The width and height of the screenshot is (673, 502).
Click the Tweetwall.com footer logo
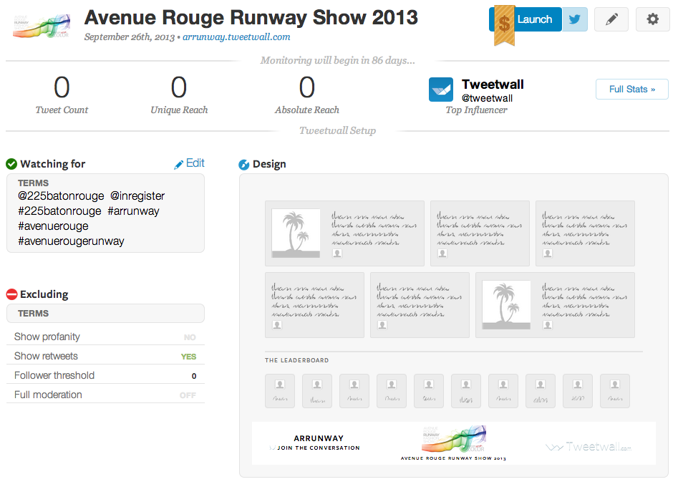pos(589,447)
